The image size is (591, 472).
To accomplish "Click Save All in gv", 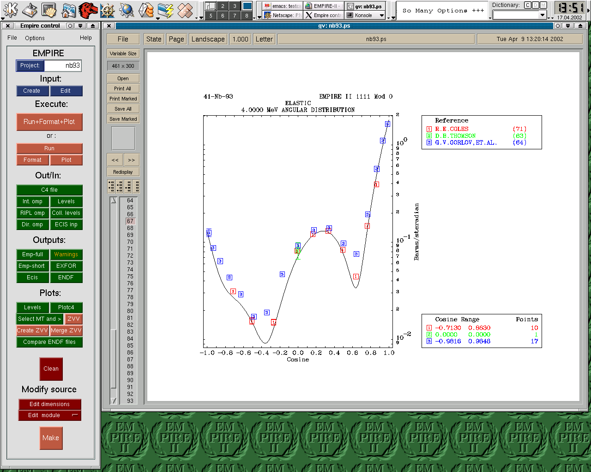I will point(123,109).
